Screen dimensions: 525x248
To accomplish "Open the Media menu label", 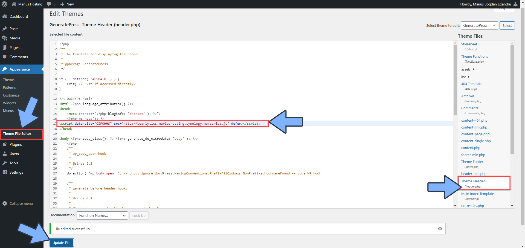I will point(15,38).
